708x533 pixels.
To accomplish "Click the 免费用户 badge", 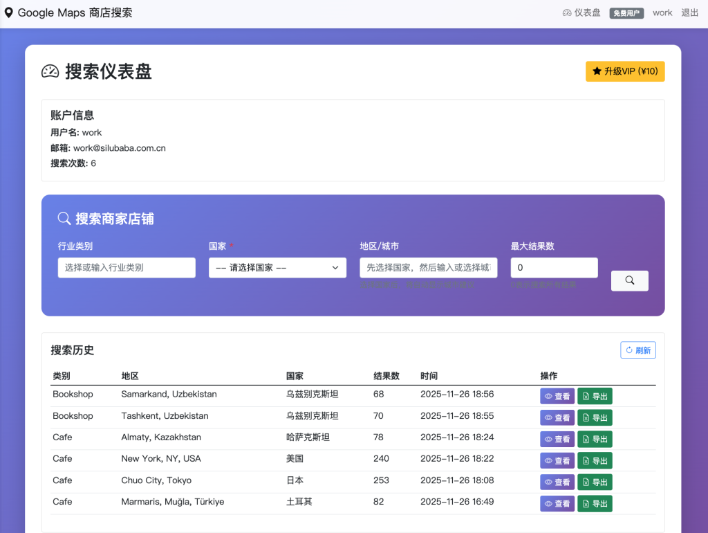I will 626,13.
